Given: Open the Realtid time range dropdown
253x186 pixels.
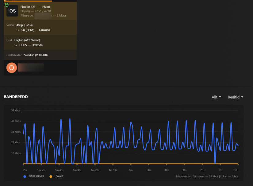Looking at the screenshot, I should (x=236, y=97).
